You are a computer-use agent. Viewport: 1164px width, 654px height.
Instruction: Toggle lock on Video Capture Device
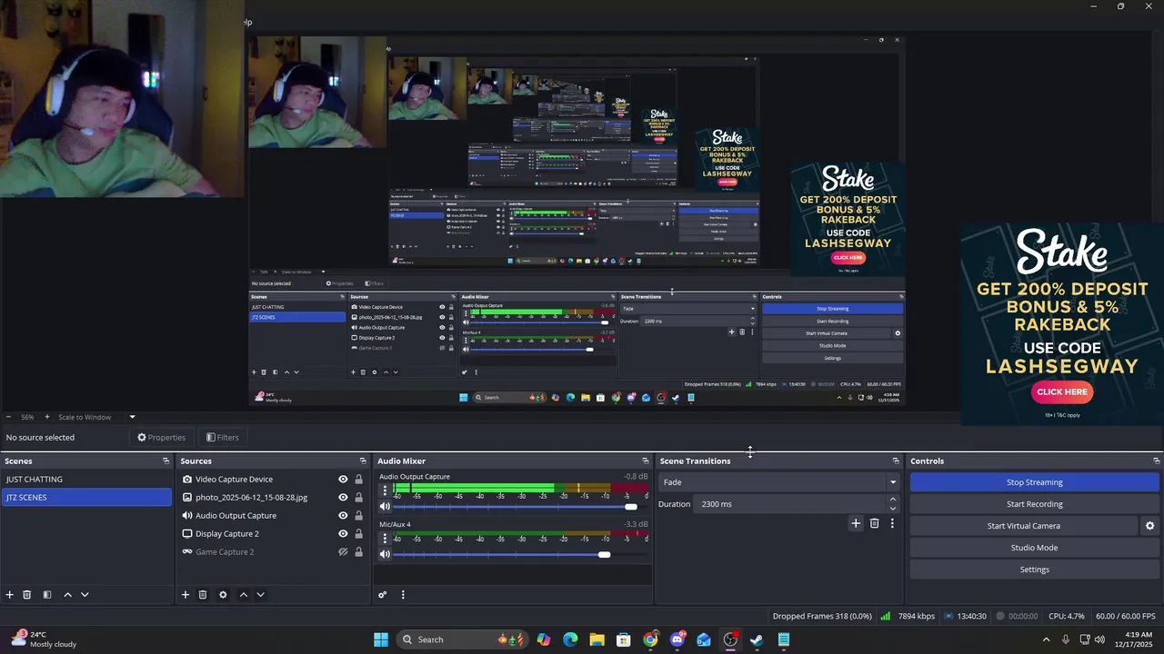pos(358,480)
